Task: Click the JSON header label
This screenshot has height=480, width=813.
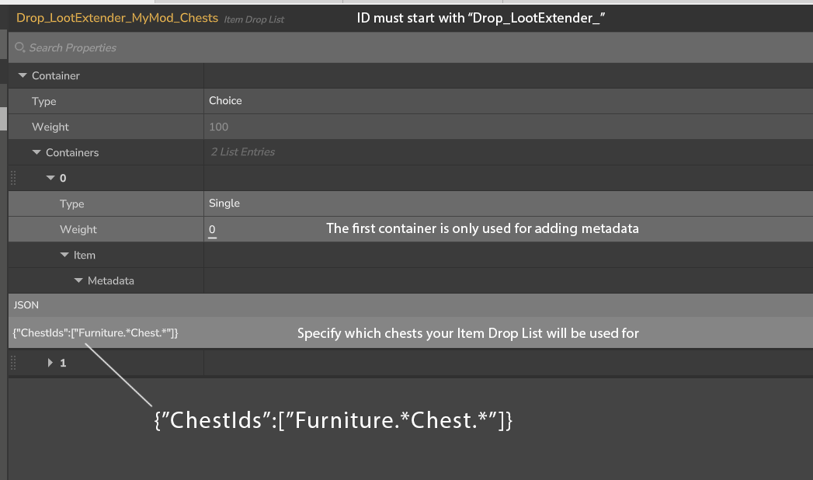Action: [26, 305]
